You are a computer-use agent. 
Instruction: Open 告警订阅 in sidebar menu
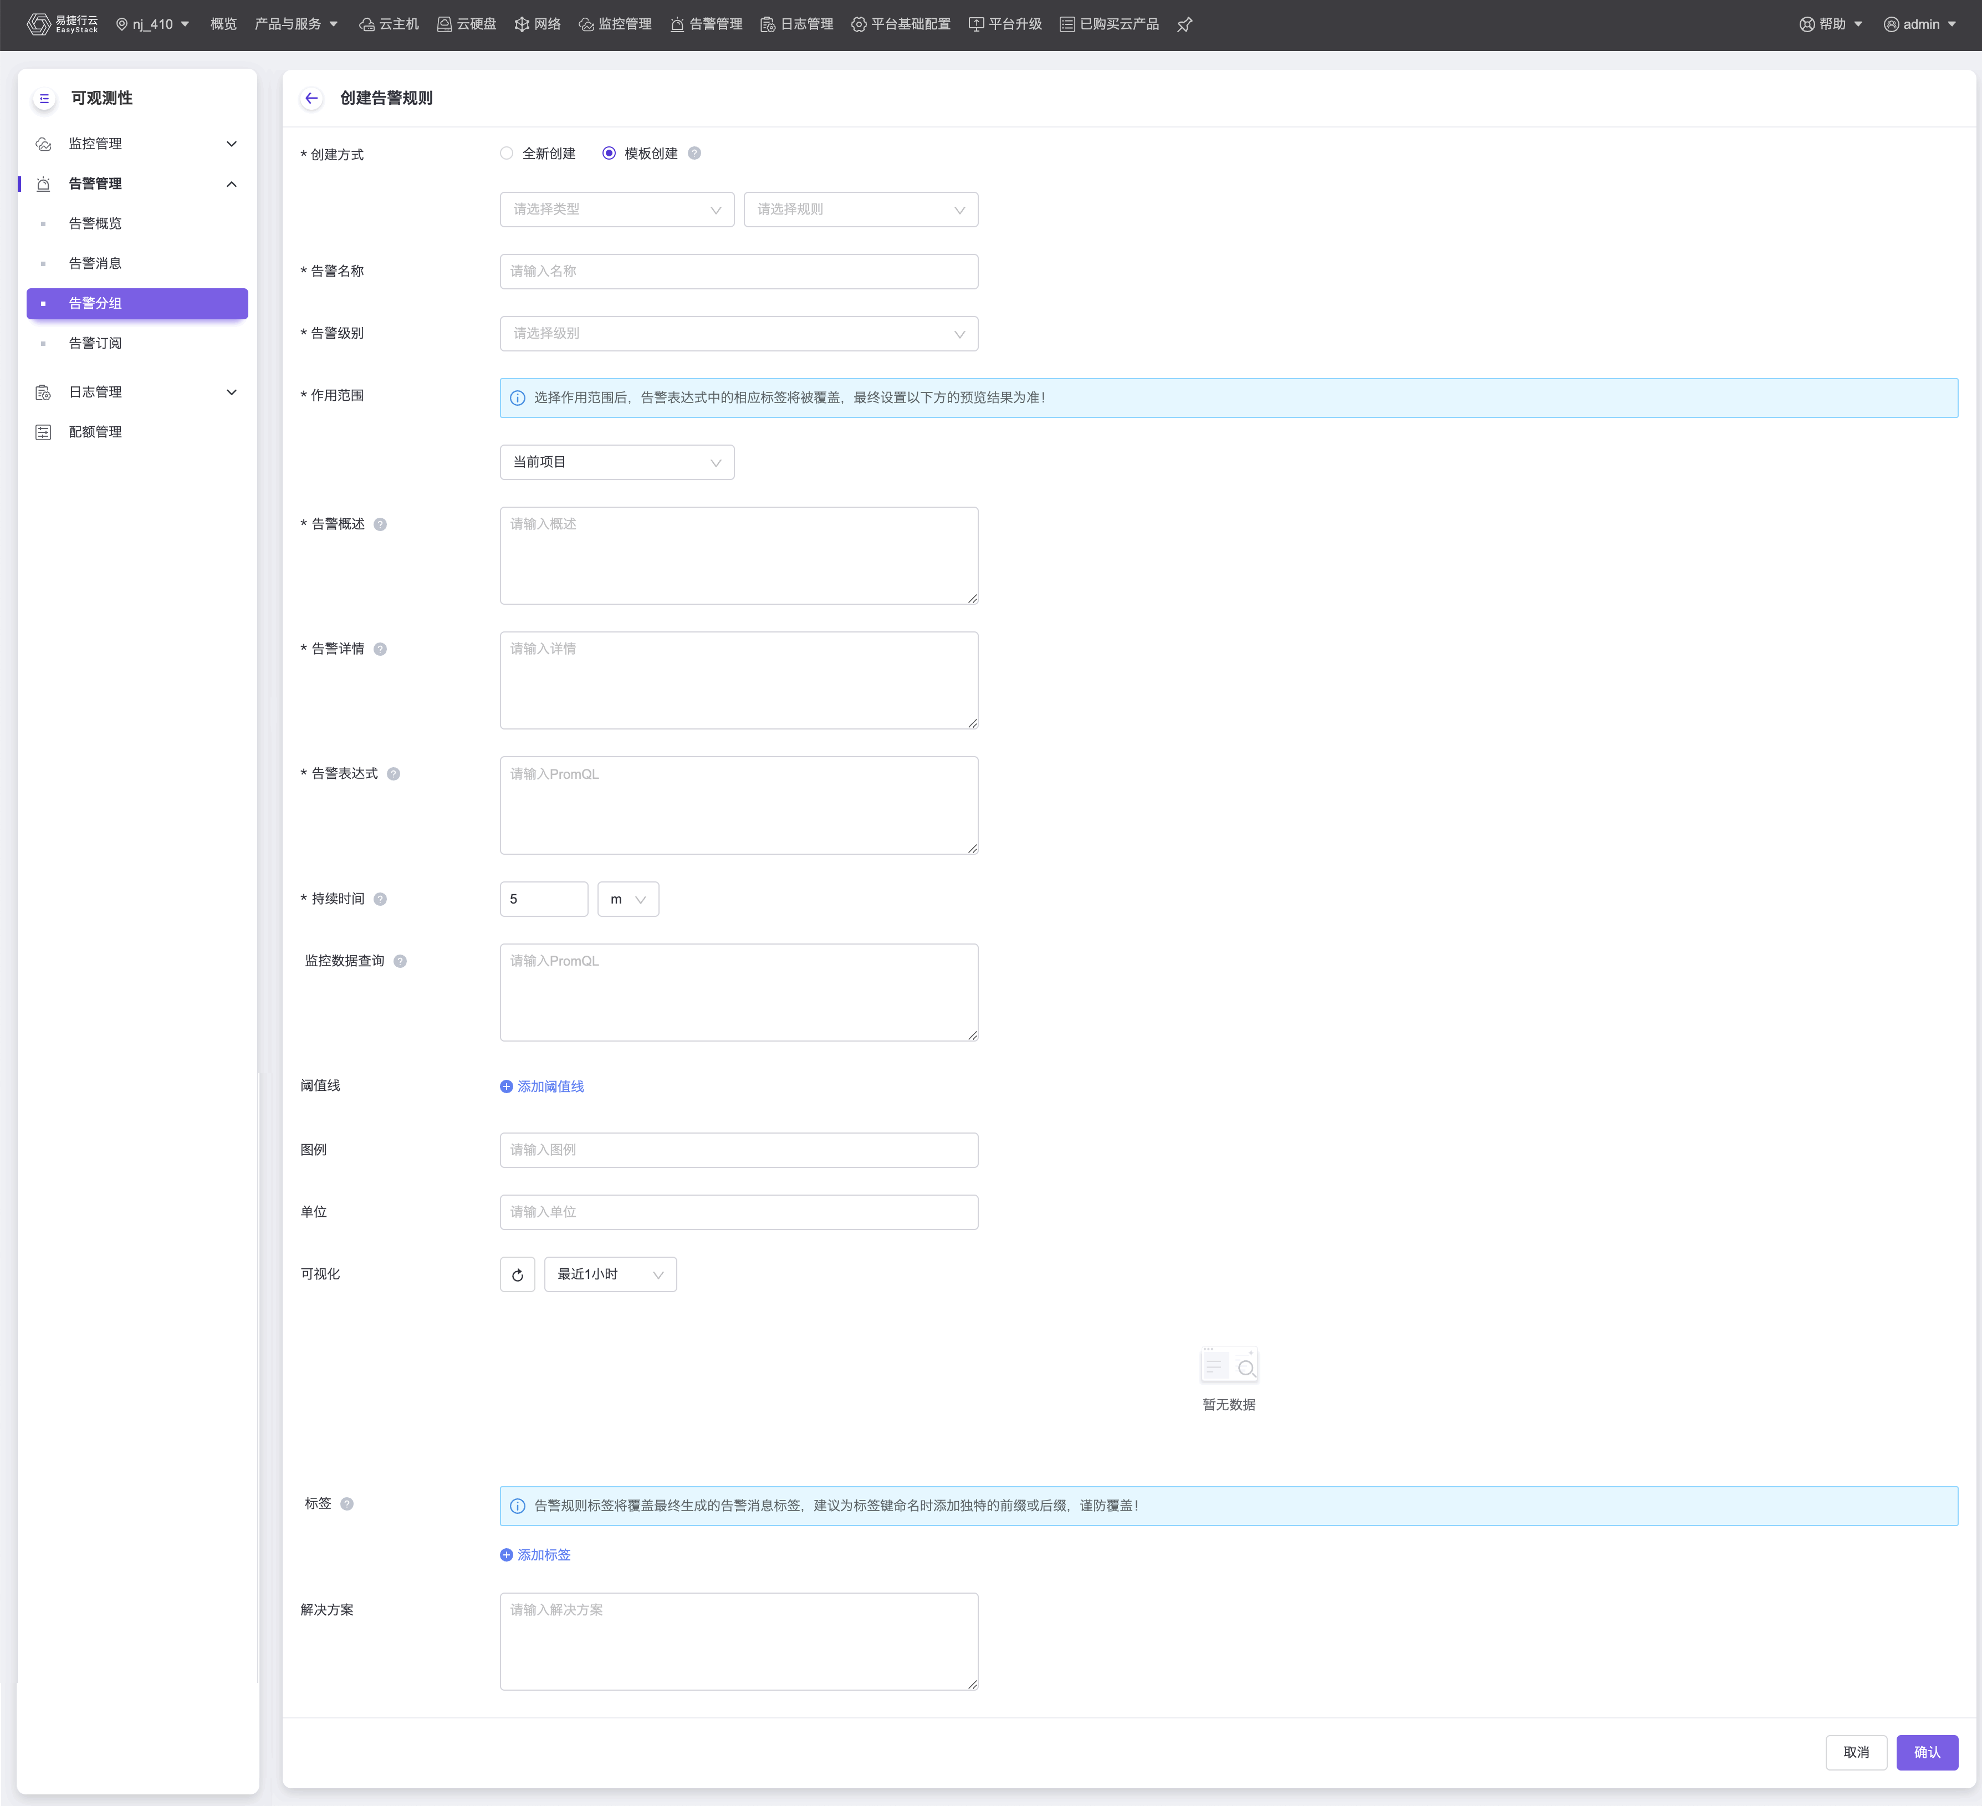pyautogui.click(x=95, y=343)
